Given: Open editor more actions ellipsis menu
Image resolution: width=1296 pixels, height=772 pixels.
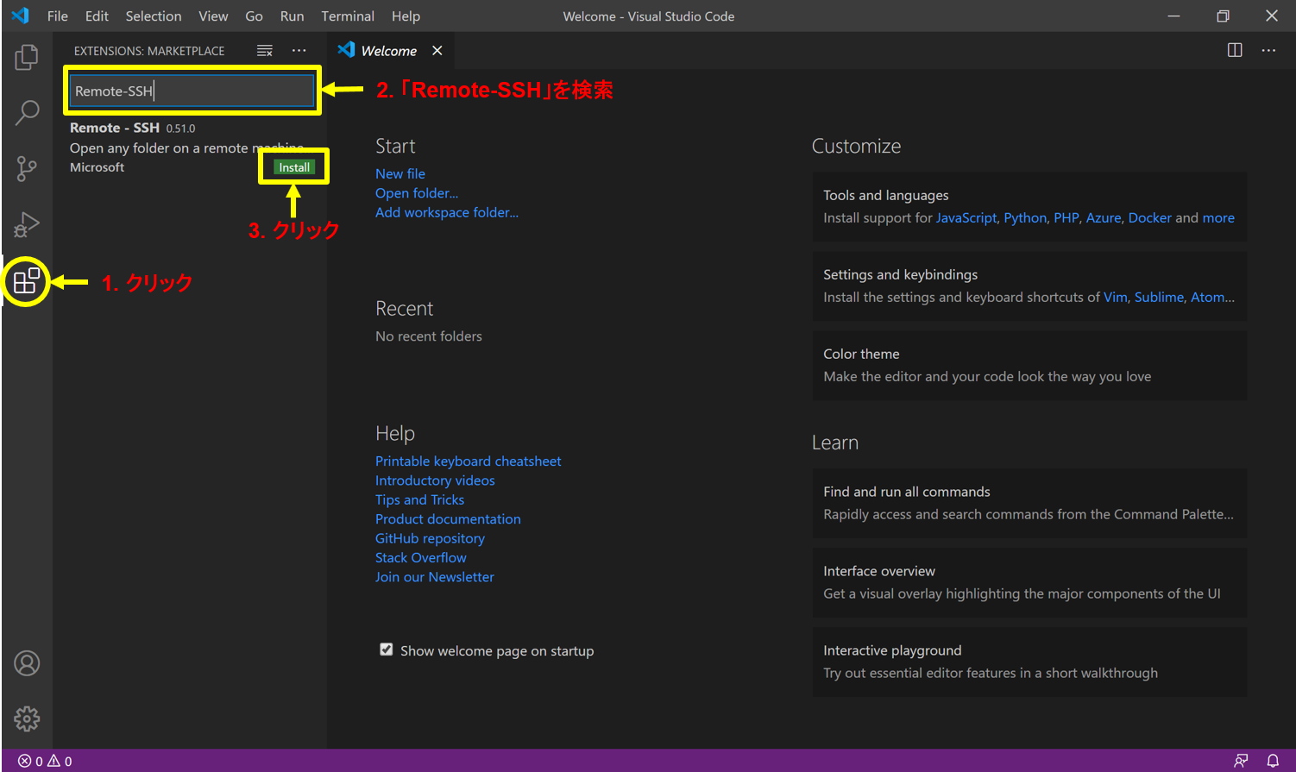Looking at the screenshot, I should [1268, 50].
